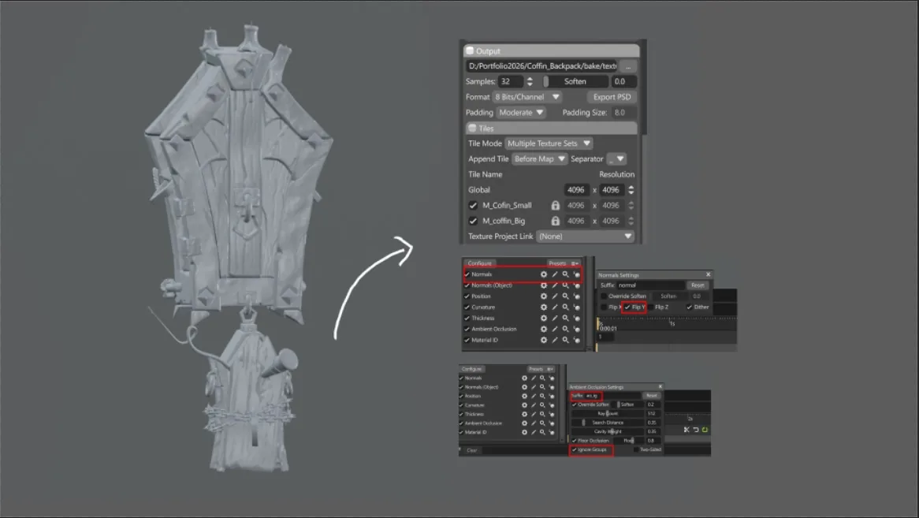Expand the Texture Project Link dropdown
Viewport: 919px width, 518px height.
(x=586, y=237)
